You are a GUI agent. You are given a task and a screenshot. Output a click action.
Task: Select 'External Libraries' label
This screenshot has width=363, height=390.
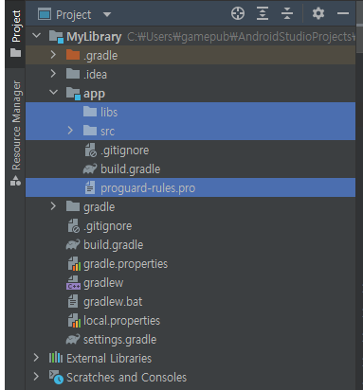click(x=109, y=359)
